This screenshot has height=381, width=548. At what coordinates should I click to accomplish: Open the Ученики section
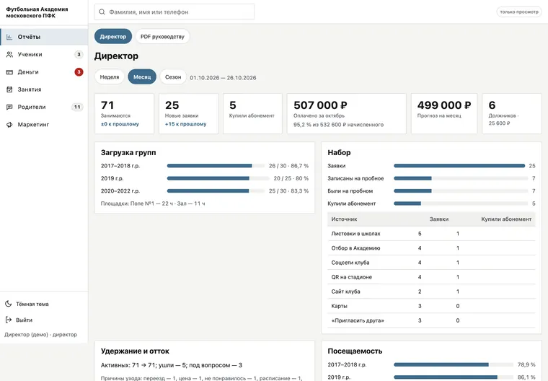coord(44,54)
